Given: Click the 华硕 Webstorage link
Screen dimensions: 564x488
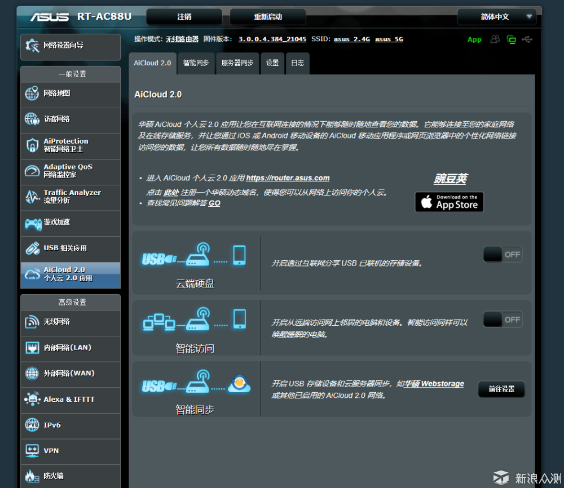Looking at the screenshot, I should [x=434, y=384].
